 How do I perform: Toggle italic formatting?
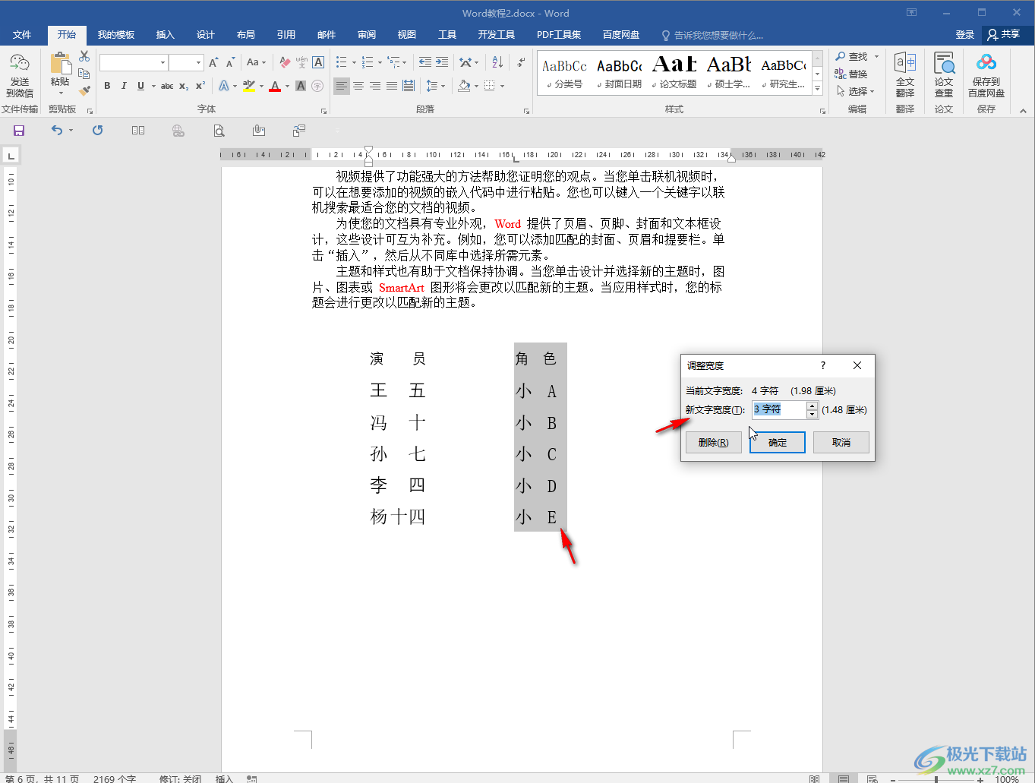click(124, 86)
